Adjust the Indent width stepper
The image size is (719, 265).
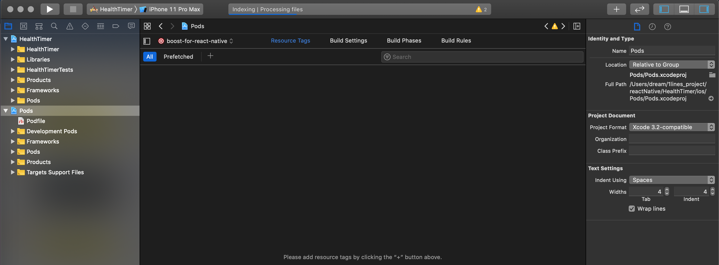tap(712, 191)
